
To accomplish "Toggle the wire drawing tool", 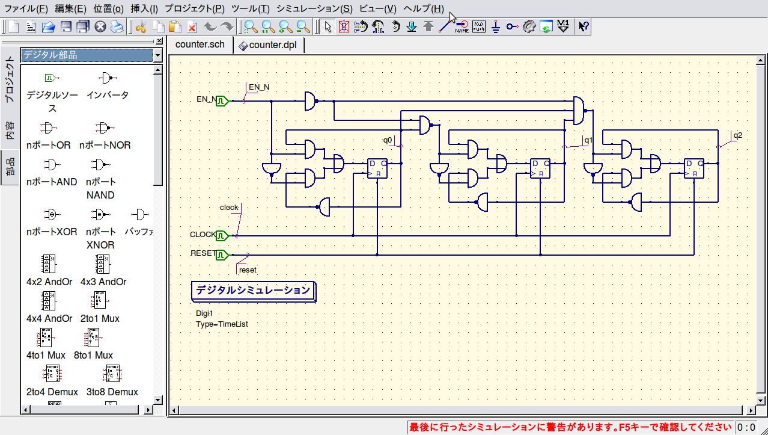I will click(445, 26).
